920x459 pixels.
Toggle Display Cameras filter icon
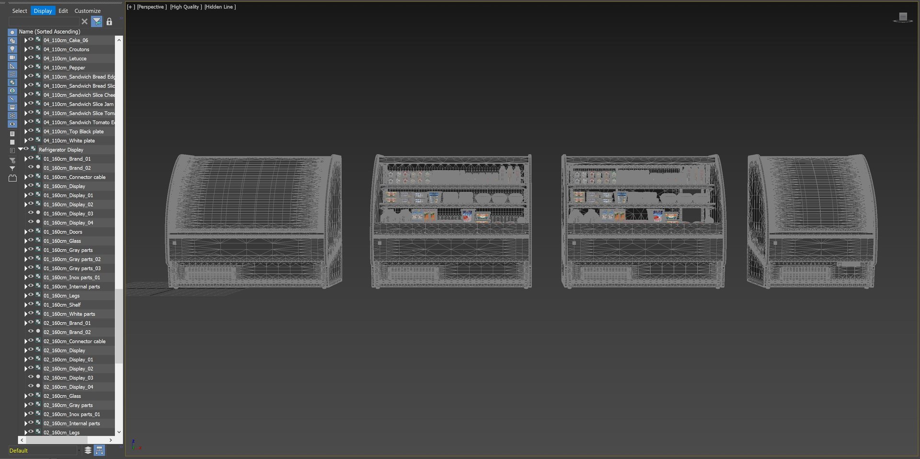coord(12,57)
